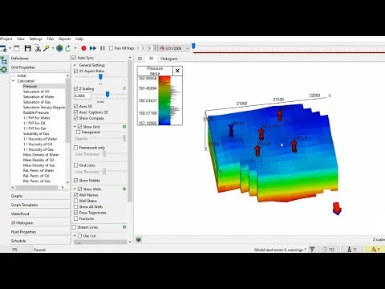Open the Fluid Properties panel

coord(40,232)
